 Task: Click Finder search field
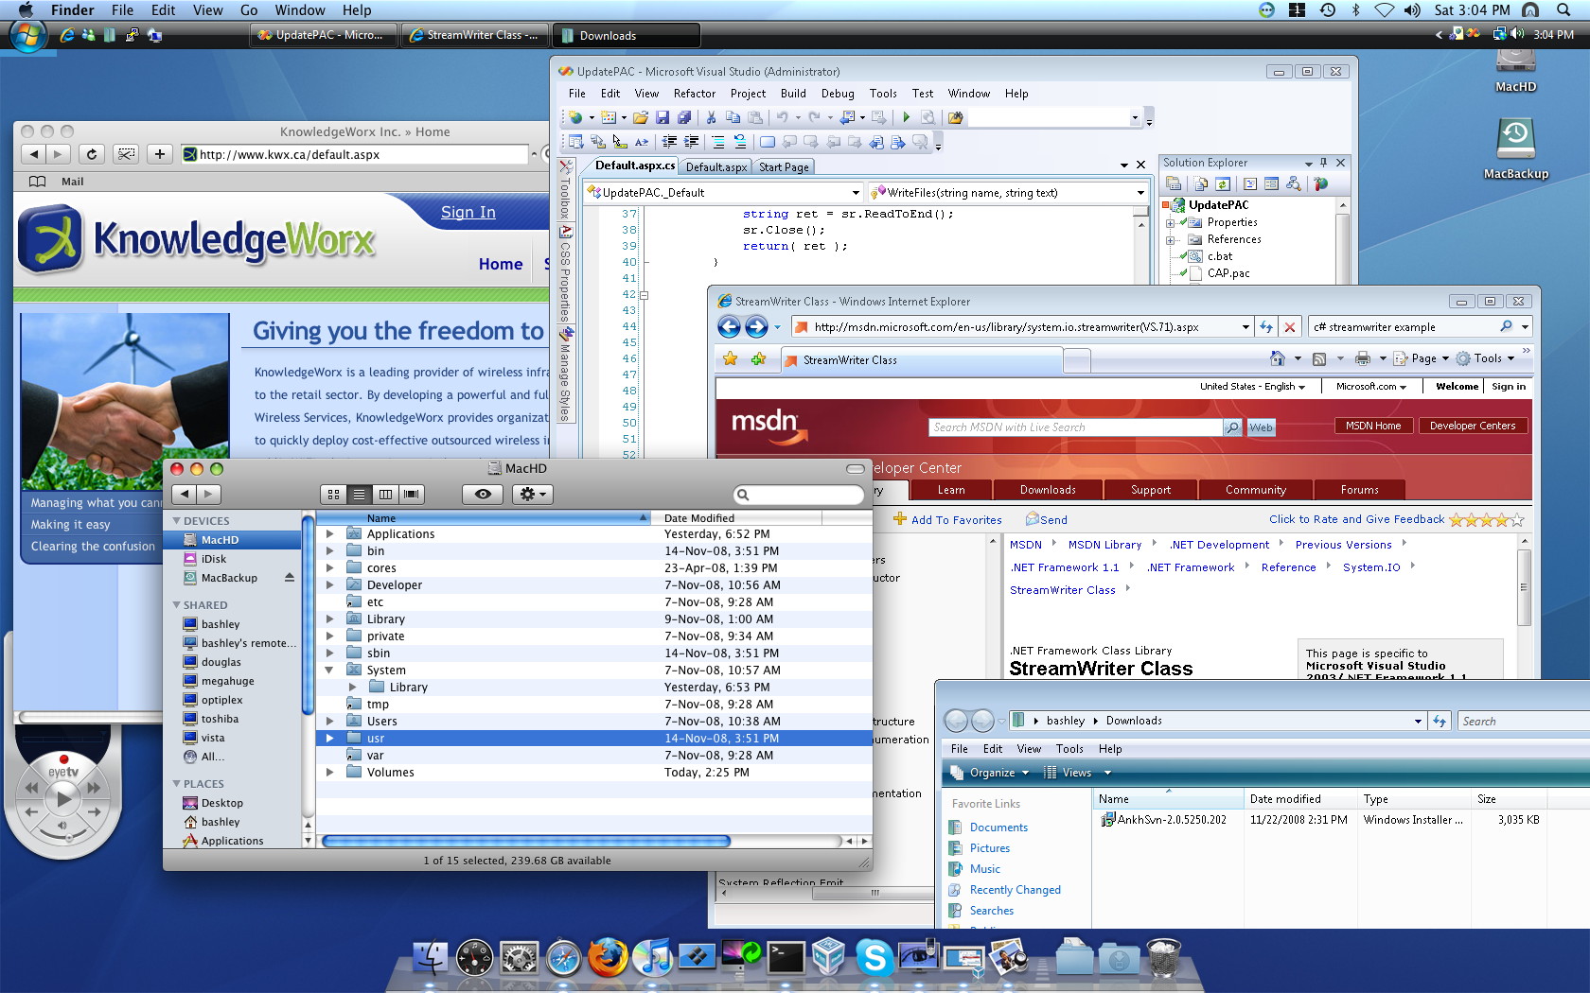[x=800, y=494]
